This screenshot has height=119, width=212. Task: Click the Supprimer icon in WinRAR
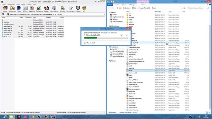tap(32, 9)
